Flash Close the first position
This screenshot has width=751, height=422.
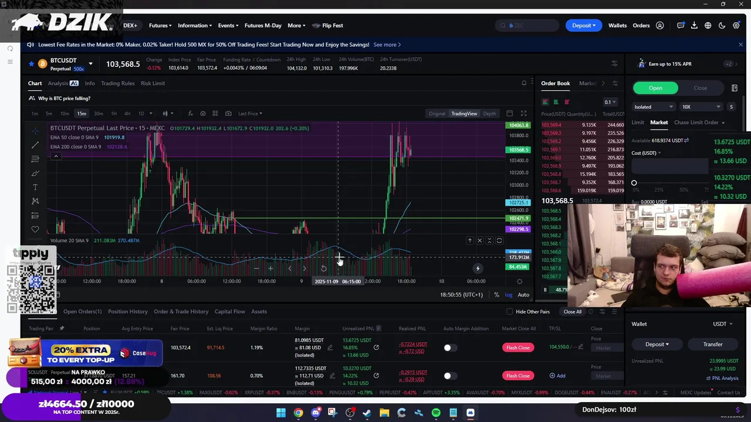(x=517, y=348)
